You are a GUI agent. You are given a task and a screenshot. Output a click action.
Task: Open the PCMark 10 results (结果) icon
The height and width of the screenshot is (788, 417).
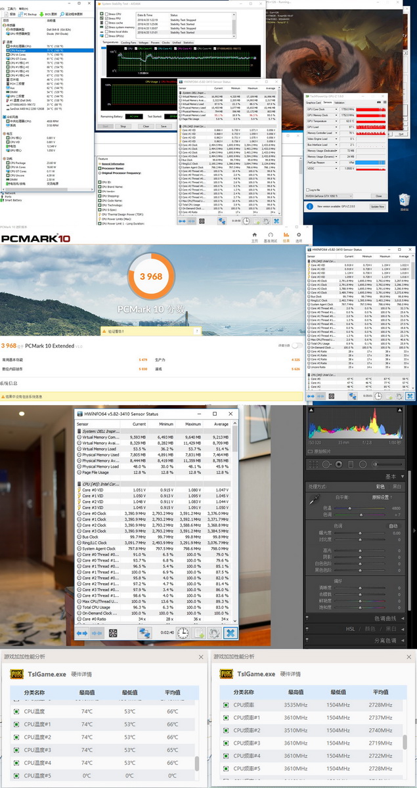pyautogui.click(x=286, y=236)
